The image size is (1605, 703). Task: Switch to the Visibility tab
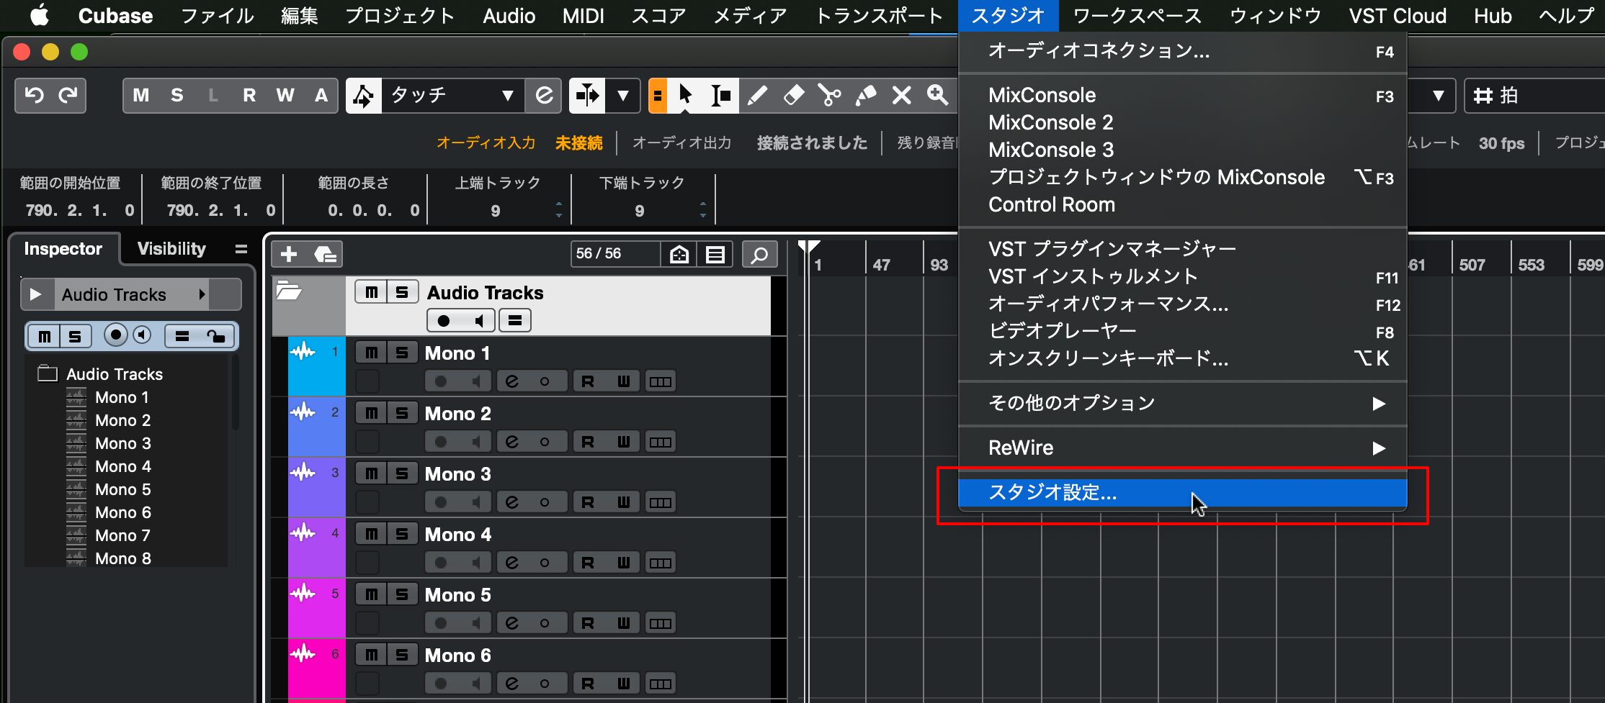click(171, 249)
